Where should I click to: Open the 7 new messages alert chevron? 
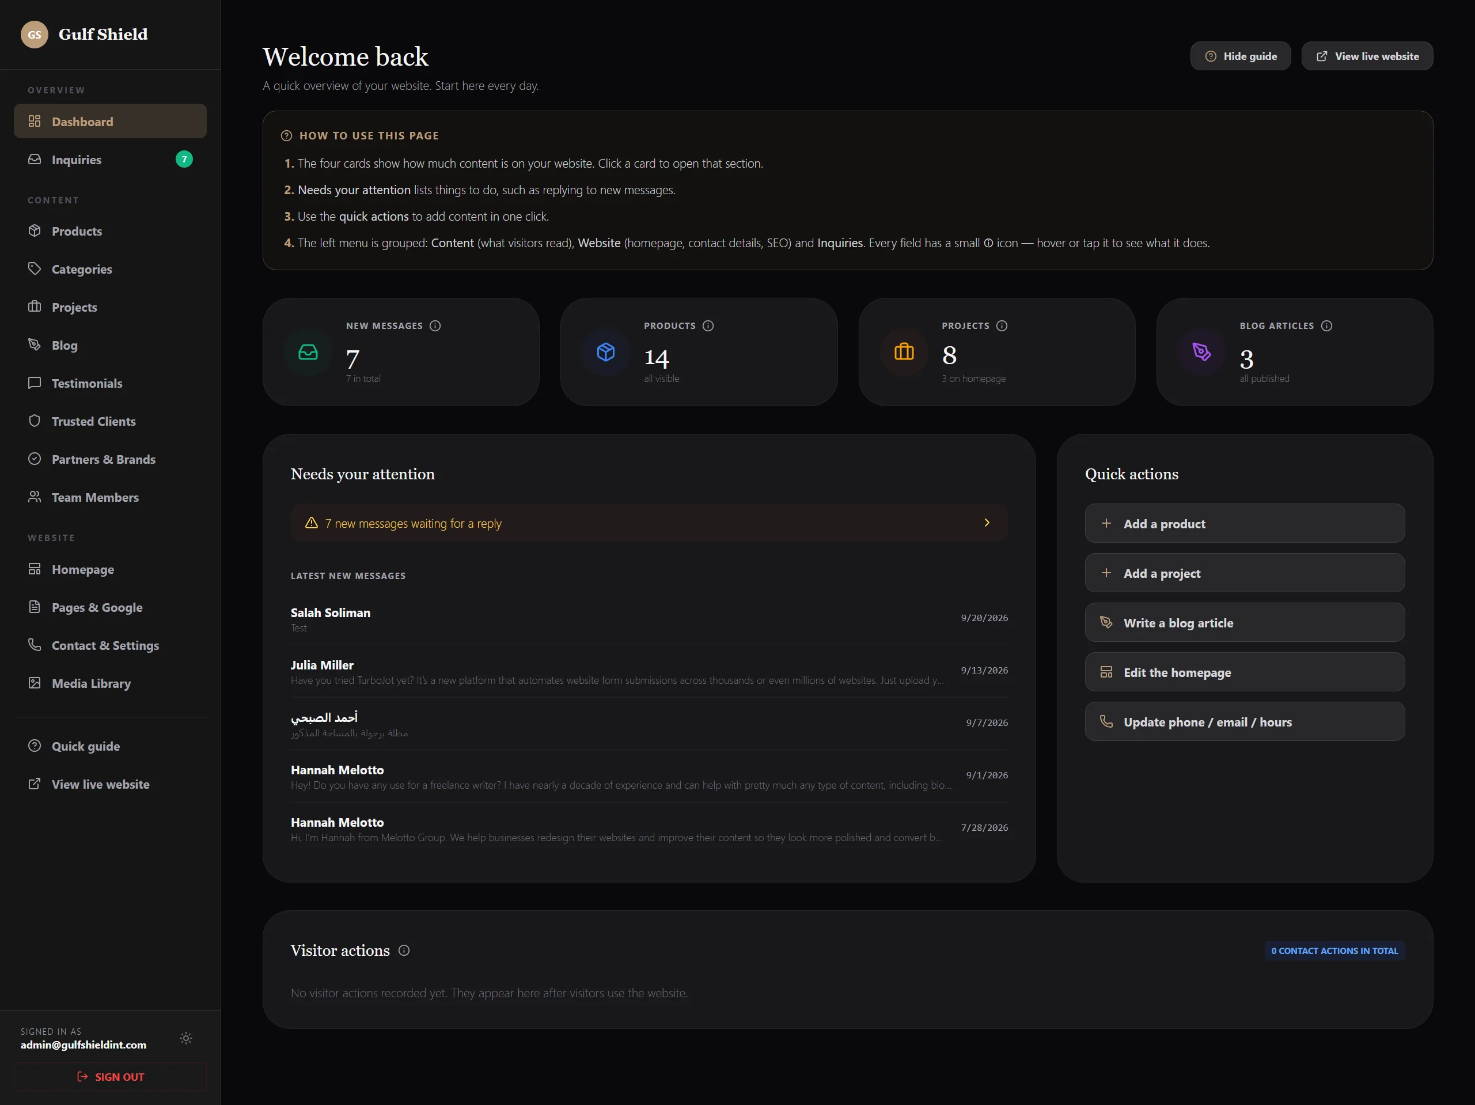tap(987, 523)
